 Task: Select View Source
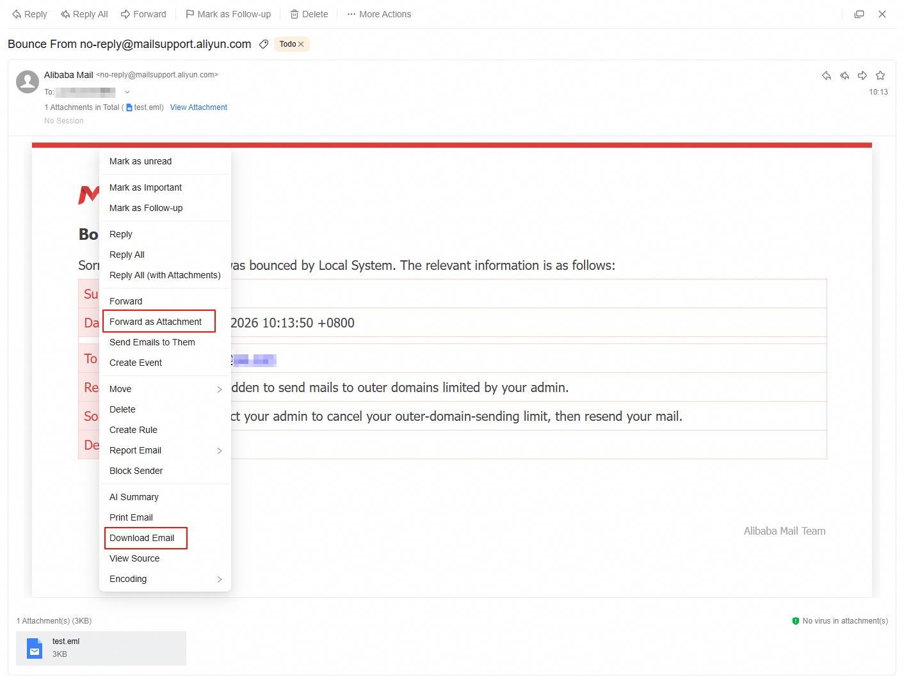coord(165,558)
